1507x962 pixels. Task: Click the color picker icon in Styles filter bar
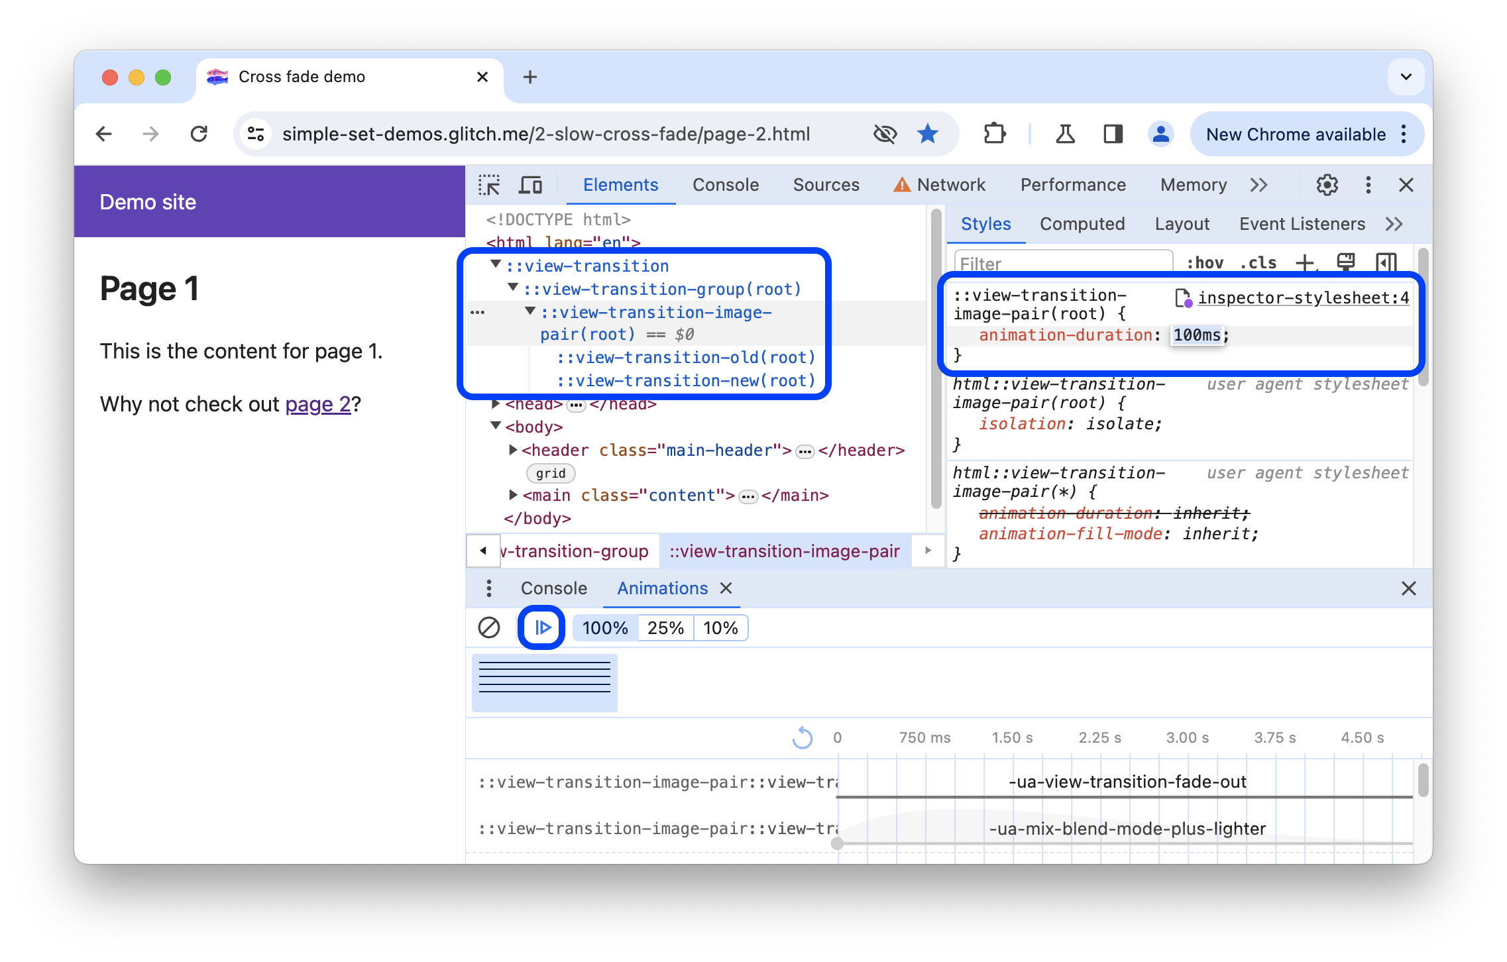click(1345, 264)
